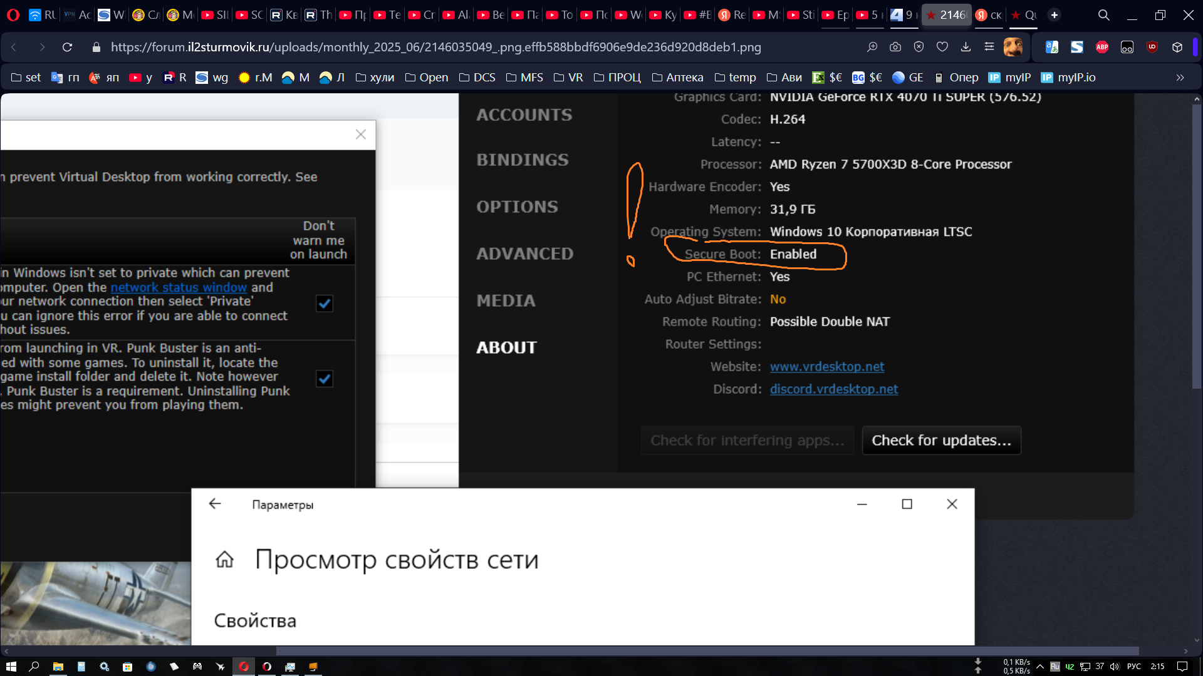This screenshot has width=1203, height=676.
Task: Click the profile avatar icon
Action: 1013,47
